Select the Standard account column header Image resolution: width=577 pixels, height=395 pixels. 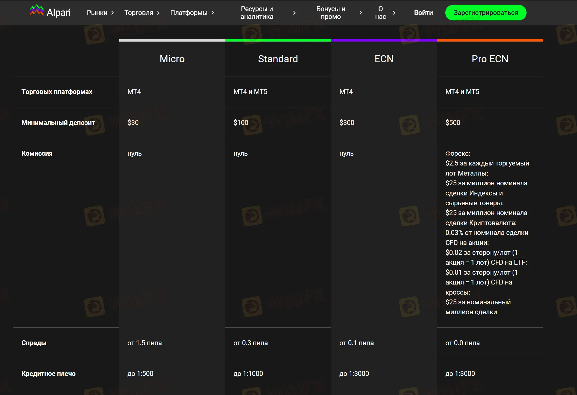click(278, 59)
